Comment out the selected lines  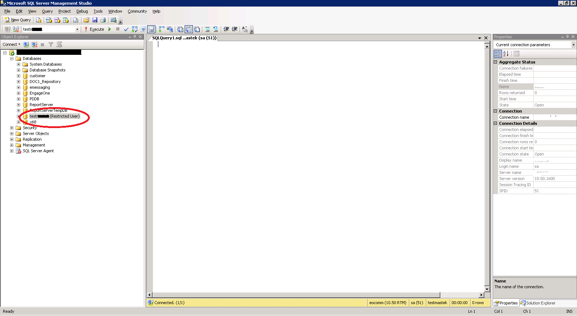click(x=207, y=29)
